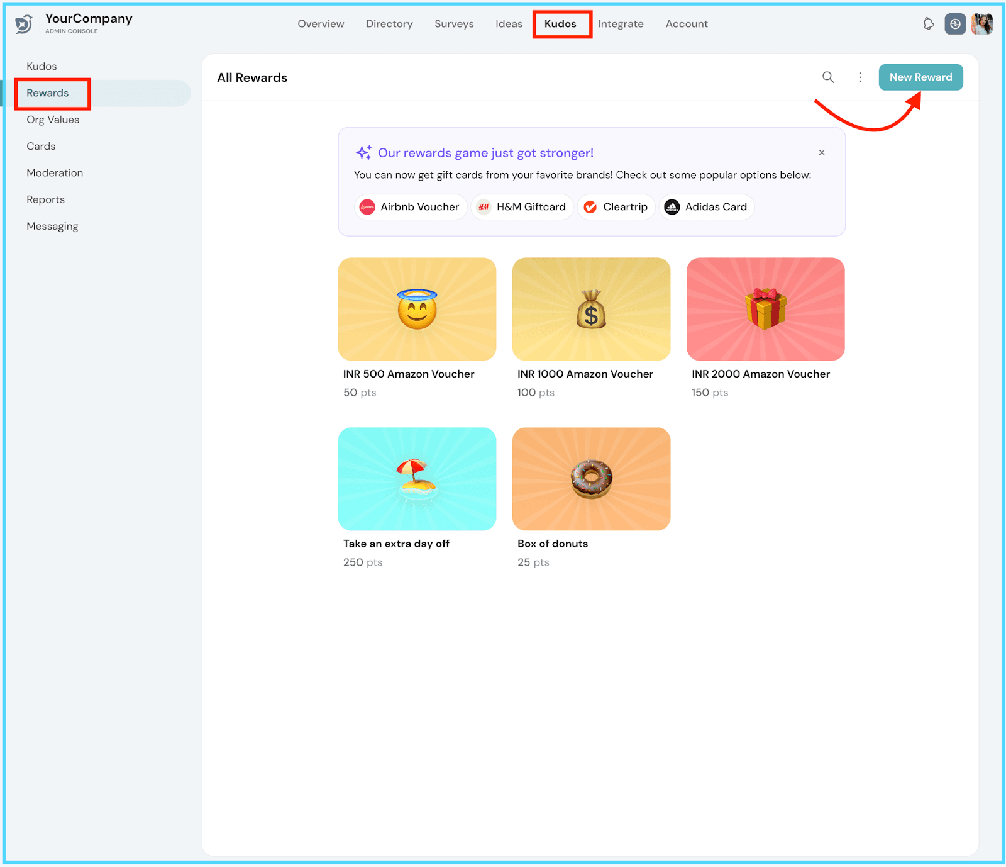Click the user profile avatar
The image size is (1006, 867).
coord(981,24)
